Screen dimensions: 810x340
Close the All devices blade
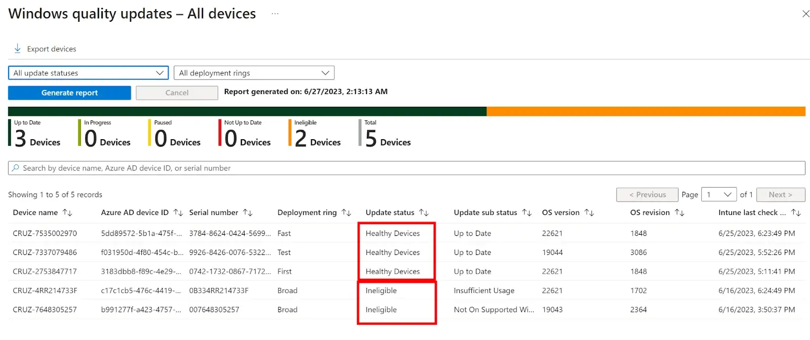click(x=805, y=14)
